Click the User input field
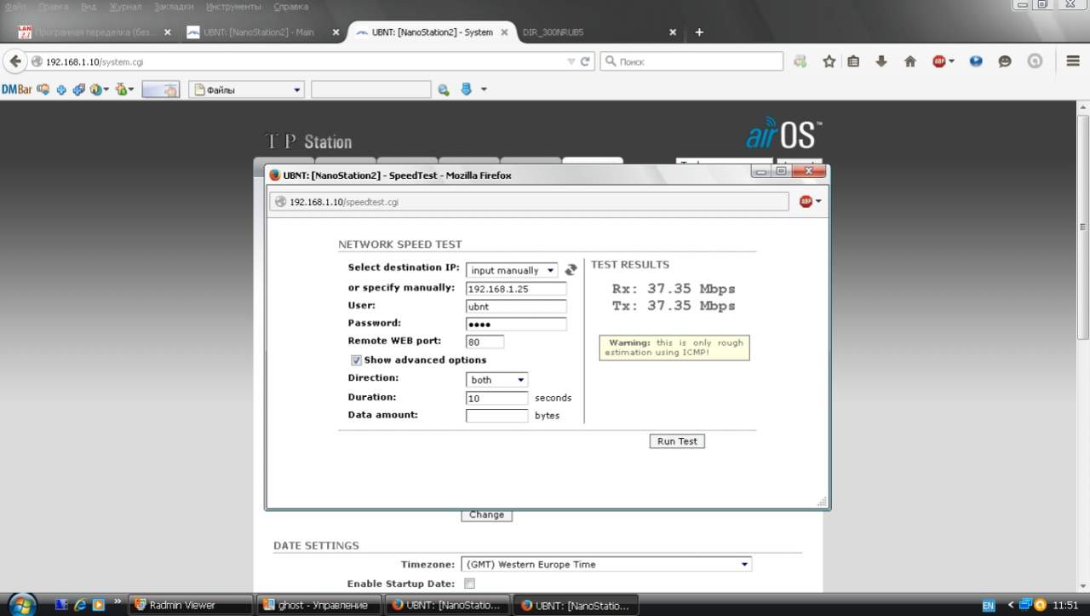Screen dimensions: 1090x616 (516, 307)
